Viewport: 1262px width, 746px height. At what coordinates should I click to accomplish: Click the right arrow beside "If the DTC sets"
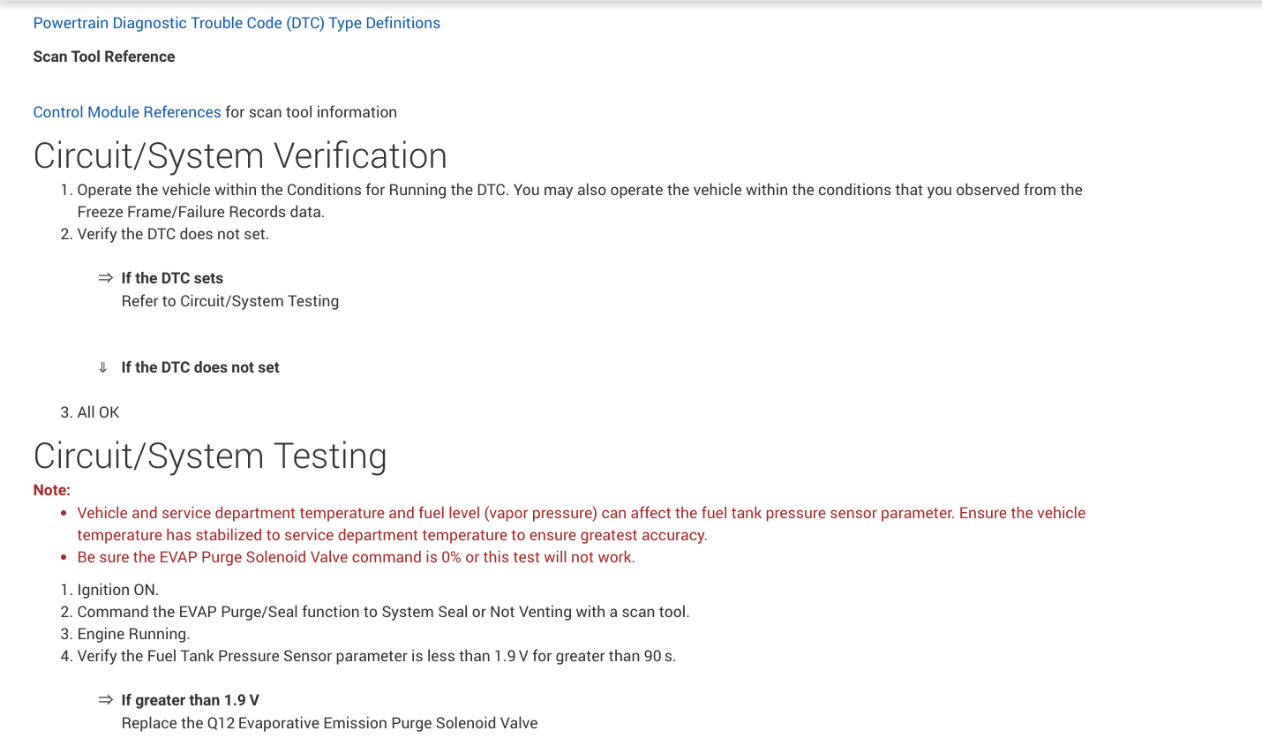106,278
